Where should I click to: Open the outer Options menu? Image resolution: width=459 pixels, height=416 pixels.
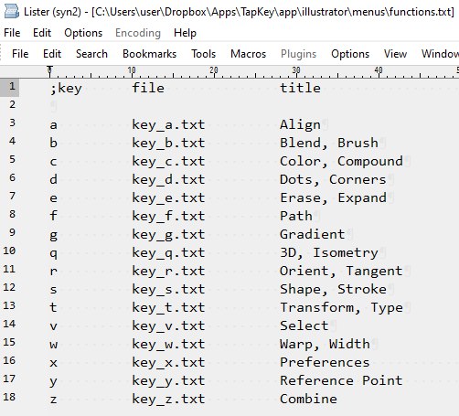coord(83,33)
